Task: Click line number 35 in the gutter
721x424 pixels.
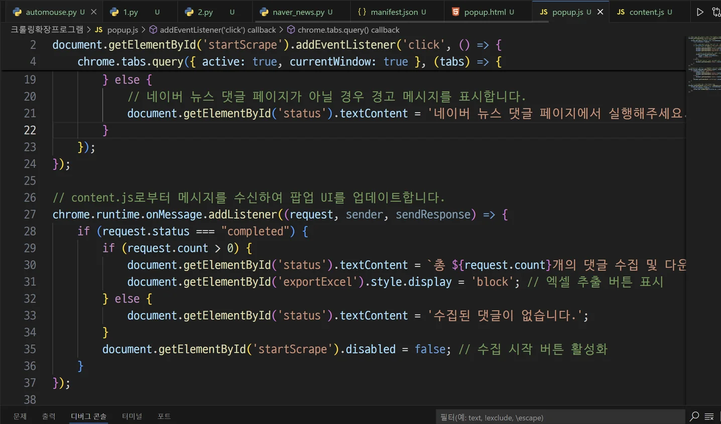Action: 30,349
